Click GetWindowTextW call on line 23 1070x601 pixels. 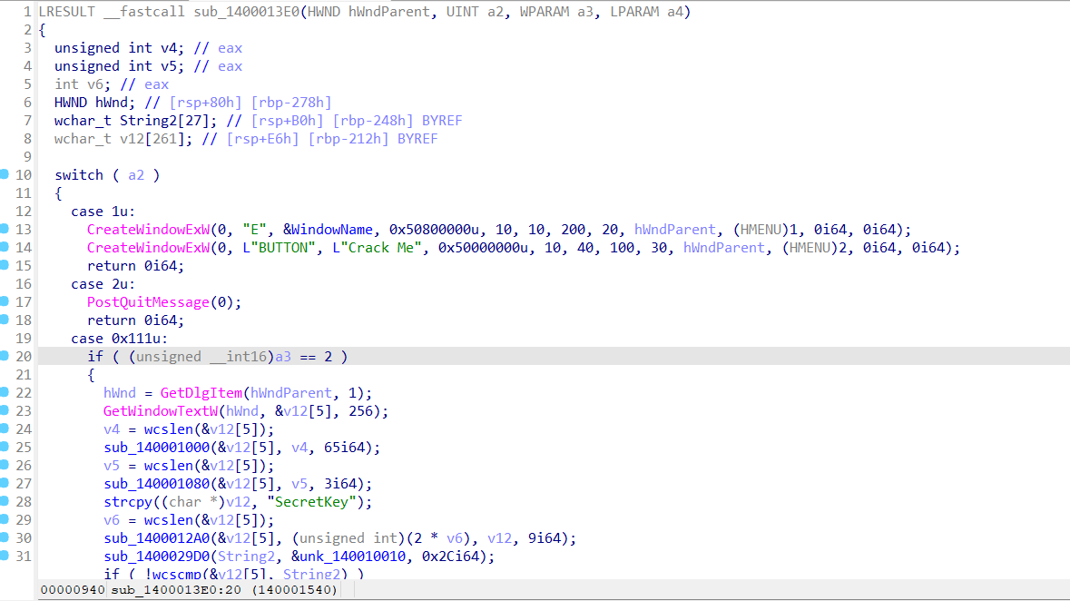click(161, 411)
